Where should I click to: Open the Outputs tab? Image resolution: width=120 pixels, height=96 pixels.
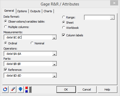click(35, 11)
